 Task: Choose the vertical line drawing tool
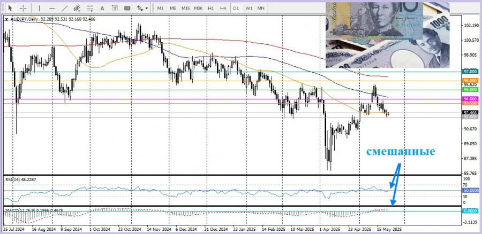pyautogui.click(x=39, y=9)
